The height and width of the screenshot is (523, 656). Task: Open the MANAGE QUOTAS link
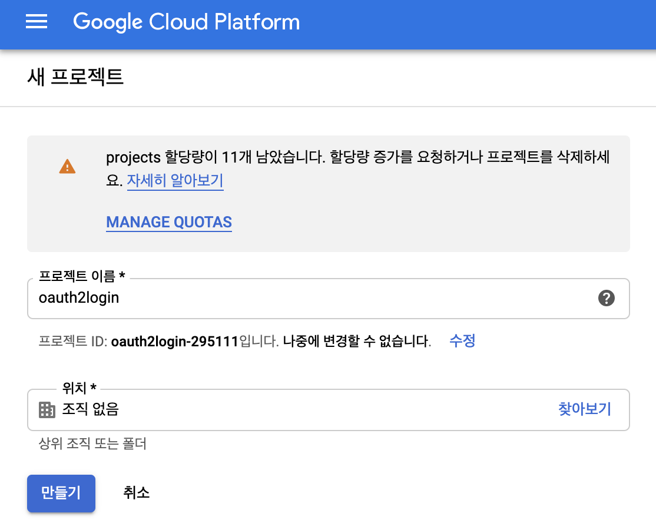[169, 222]
